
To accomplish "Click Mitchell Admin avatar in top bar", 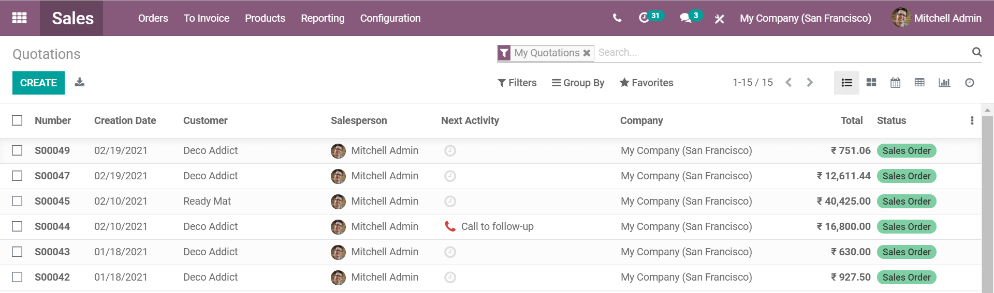I will point(901,18).
